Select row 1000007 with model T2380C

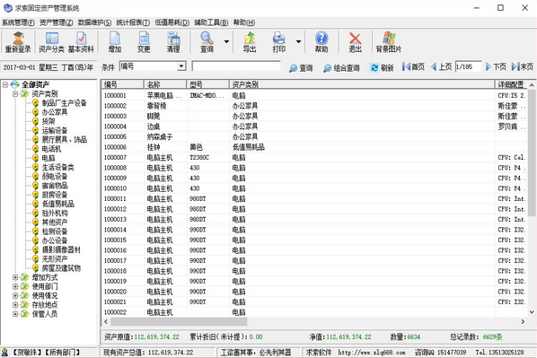tap(314, 157)
